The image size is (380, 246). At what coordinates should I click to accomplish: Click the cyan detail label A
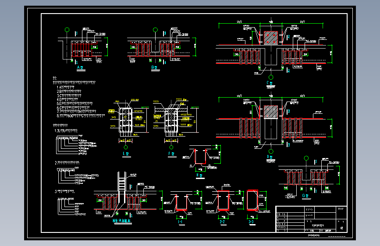click(80, 67)
